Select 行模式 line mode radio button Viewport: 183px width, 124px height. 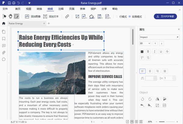[117, 16]
